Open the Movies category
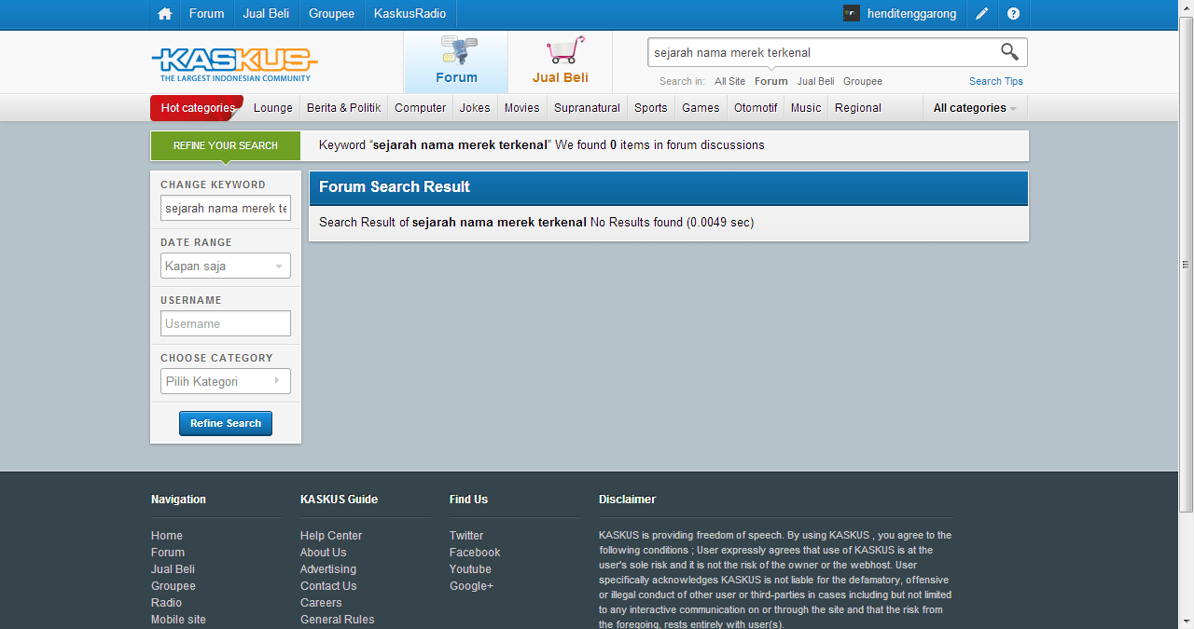The height and width of the screenshot is (629, 1194). pyautogui.click(x=521, y=108)
